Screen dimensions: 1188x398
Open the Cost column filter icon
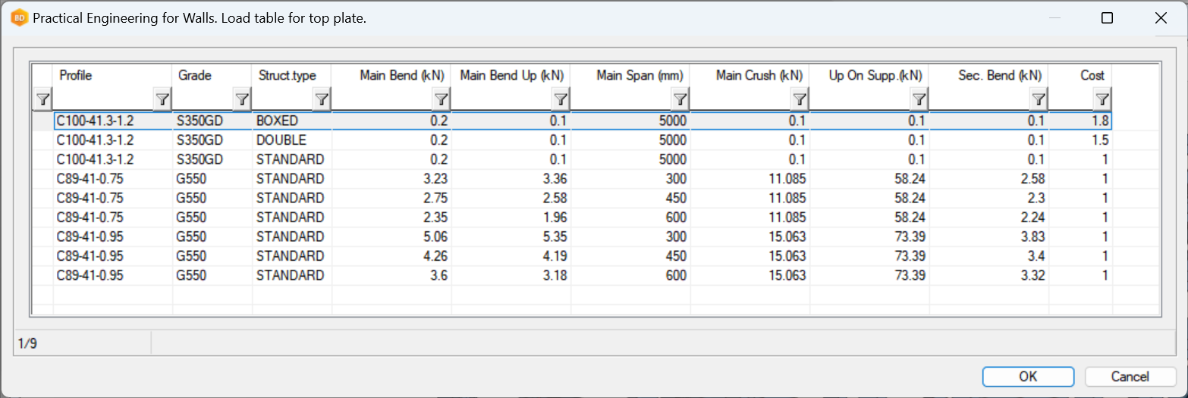coord(1102,99)
